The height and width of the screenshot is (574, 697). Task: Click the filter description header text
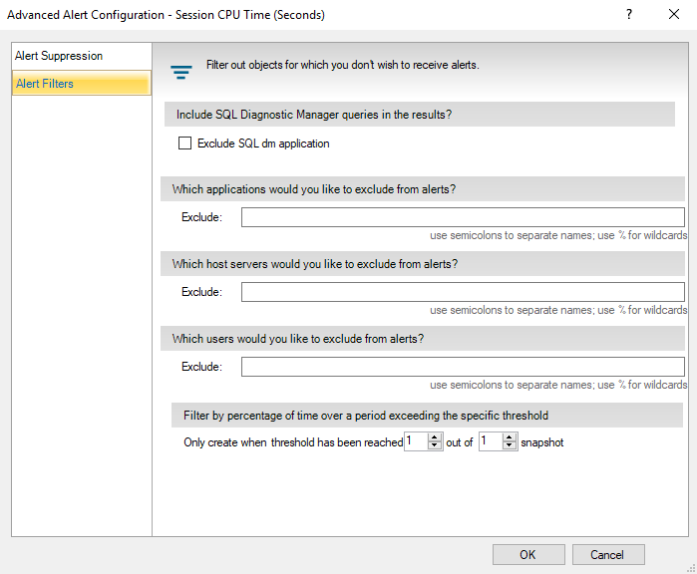tap(343, 66)
